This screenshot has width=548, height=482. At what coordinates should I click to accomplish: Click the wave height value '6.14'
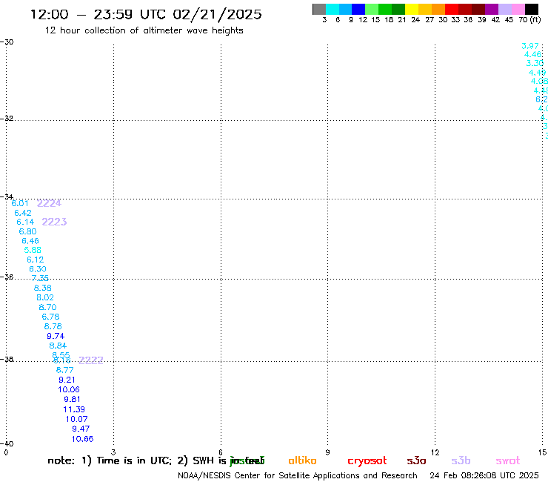click(x=25, y=222)
